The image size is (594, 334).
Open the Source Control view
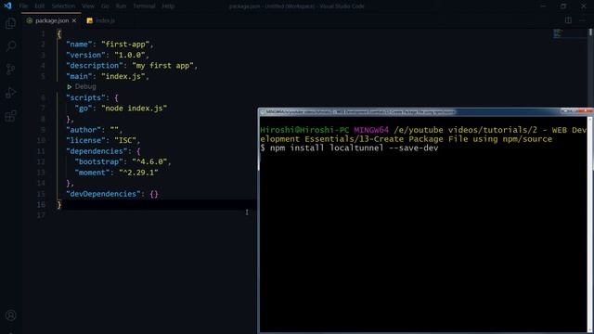pos(10,70)
